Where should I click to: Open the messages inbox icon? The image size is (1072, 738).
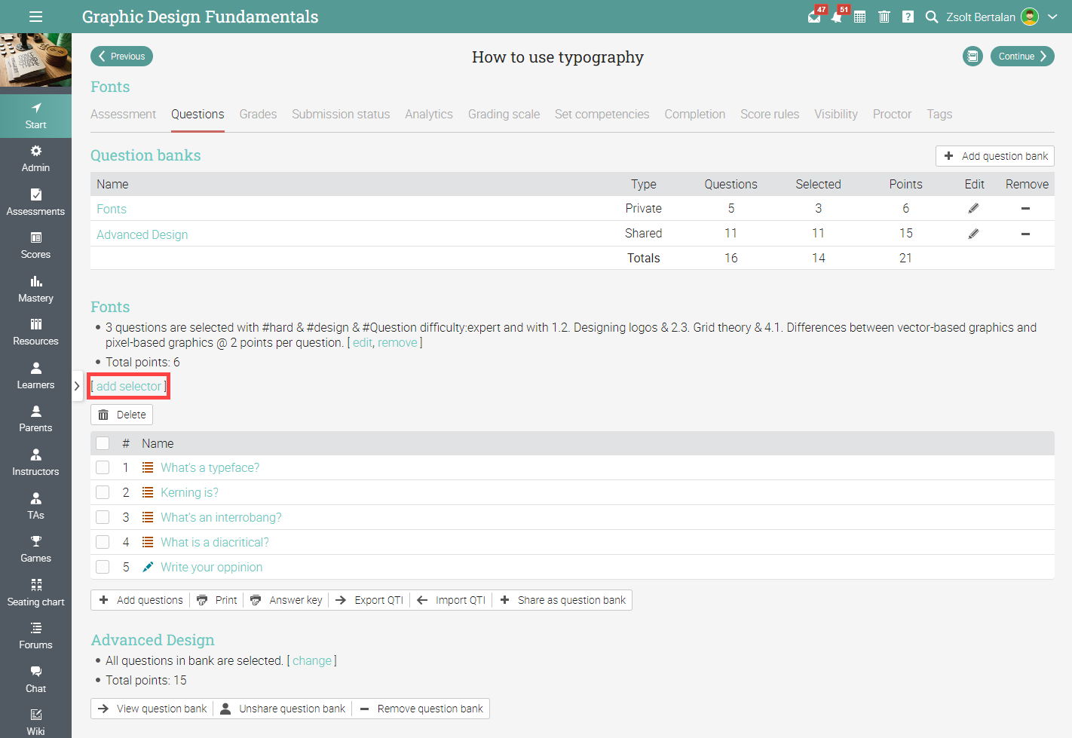pos(814,17)
